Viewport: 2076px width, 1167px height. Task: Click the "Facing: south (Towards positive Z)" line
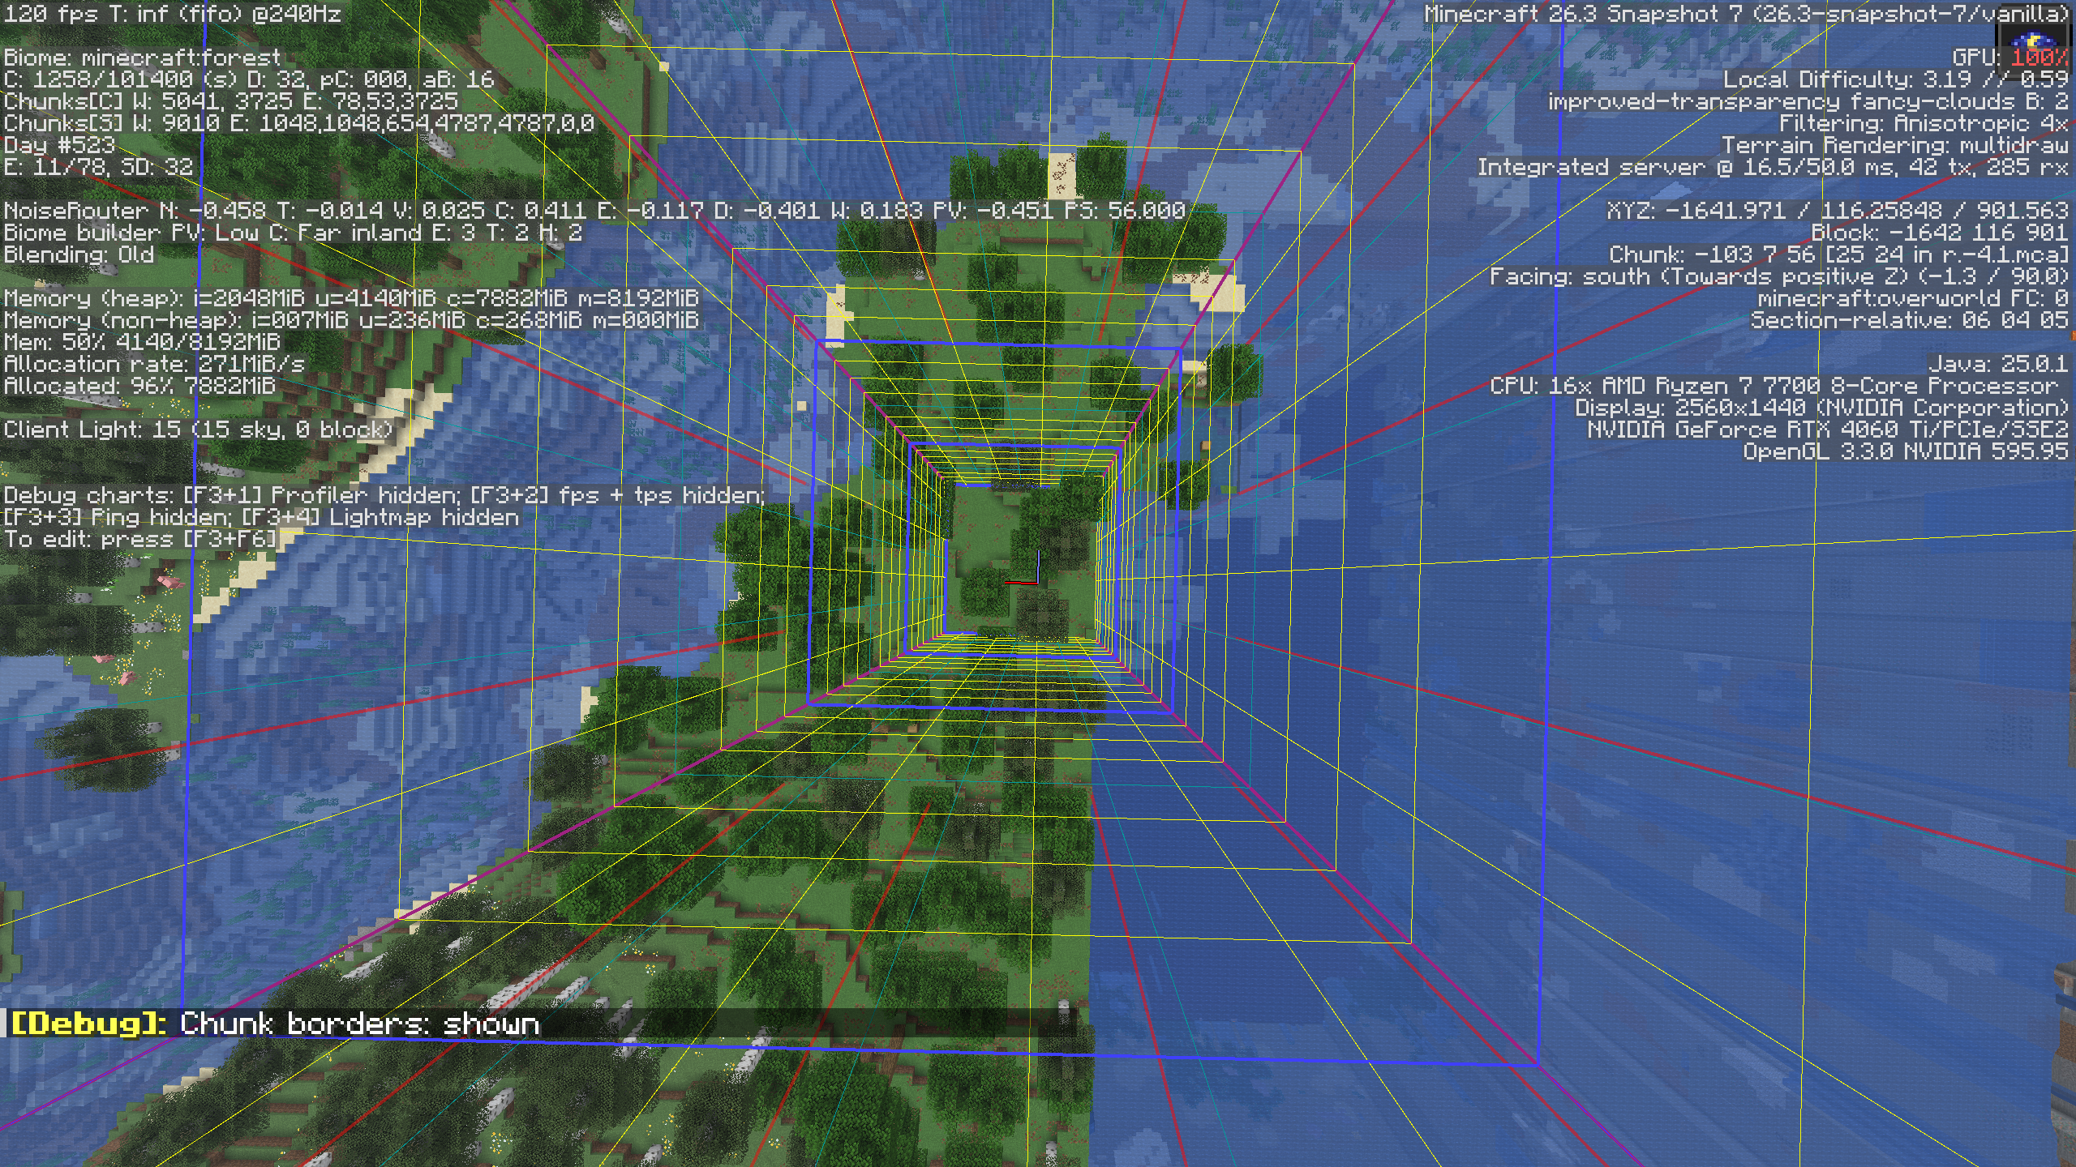coord(1780,276)
